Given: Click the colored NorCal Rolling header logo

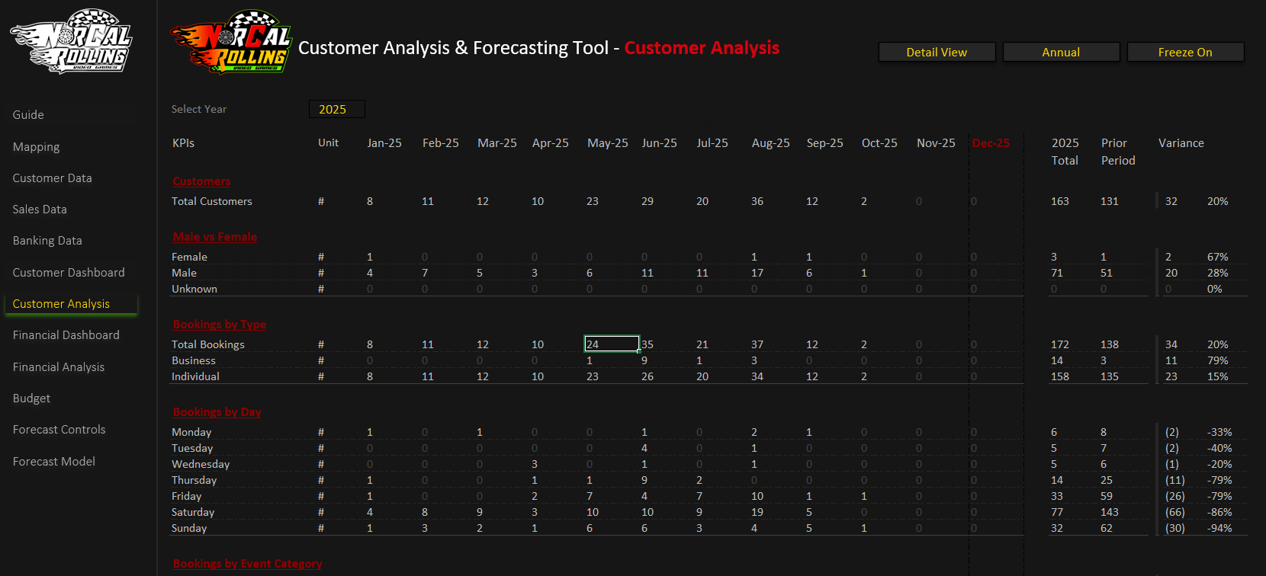Looking at the screenshot, I should [231, 43].
